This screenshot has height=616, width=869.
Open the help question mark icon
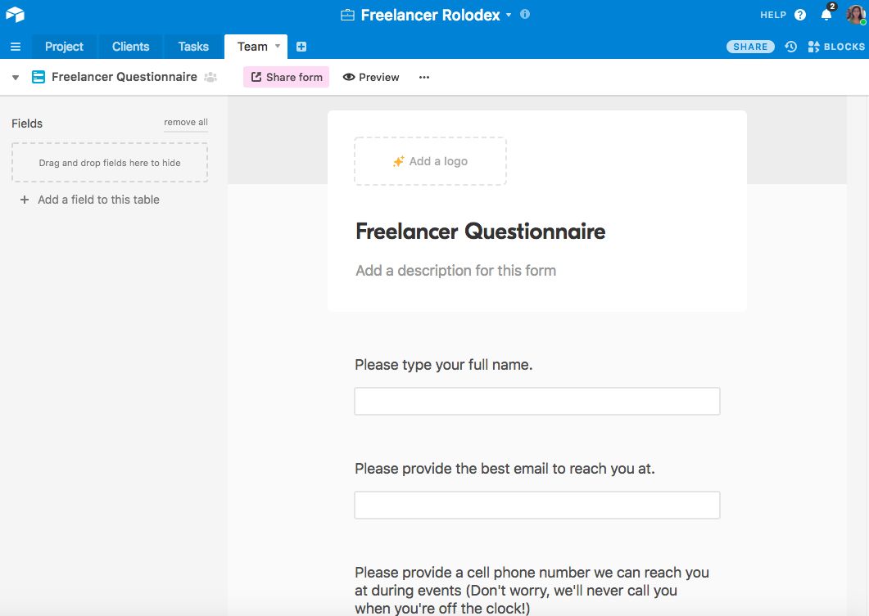[x=800, y=15]
